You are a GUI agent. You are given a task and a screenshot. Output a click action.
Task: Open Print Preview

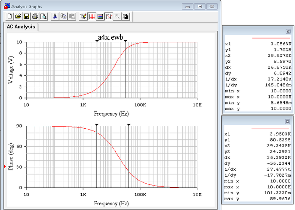pyautogui.click(x=44, y=16)
